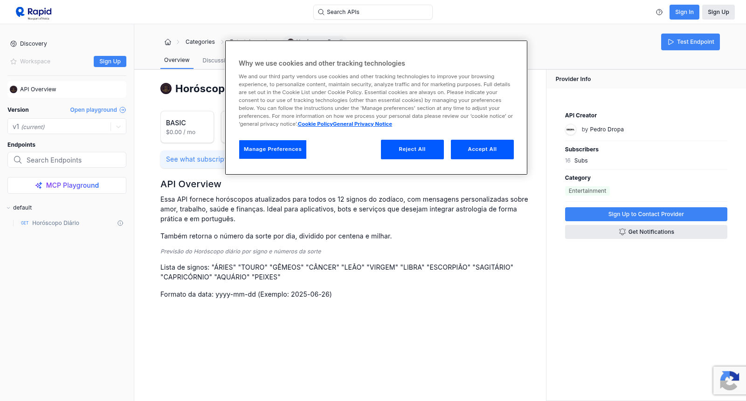This screenshot has height=401, width=746.
Task: Open the MCP Playground button
Action: click(67, 185)
